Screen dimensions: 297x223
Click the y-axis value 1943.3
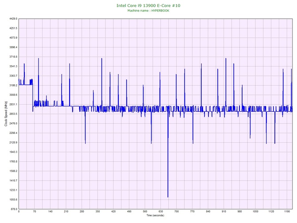coord(13,152)
